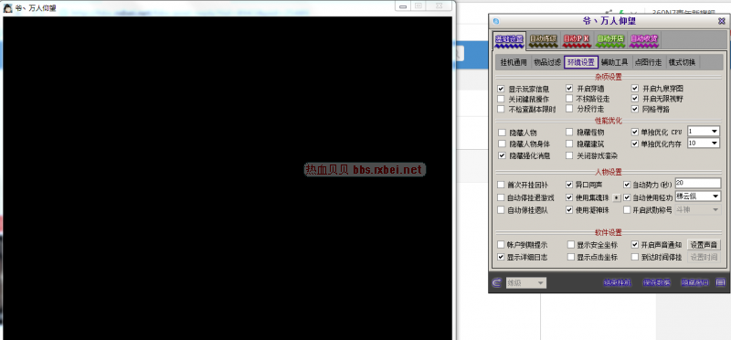Enable the 隐藏人物 checkbox
The image size is (731, 340).
(502, 133)
